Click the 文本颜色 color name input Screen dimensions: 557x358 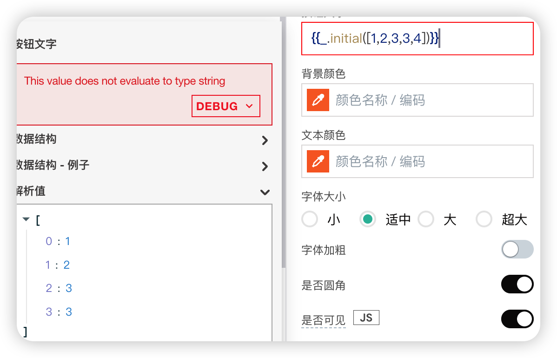430,161
